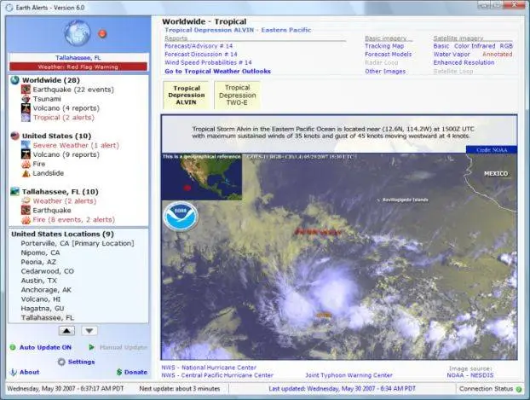Click the United States Fire icon
This screenshot has width=530, height=400.
(x=26, y=164)
